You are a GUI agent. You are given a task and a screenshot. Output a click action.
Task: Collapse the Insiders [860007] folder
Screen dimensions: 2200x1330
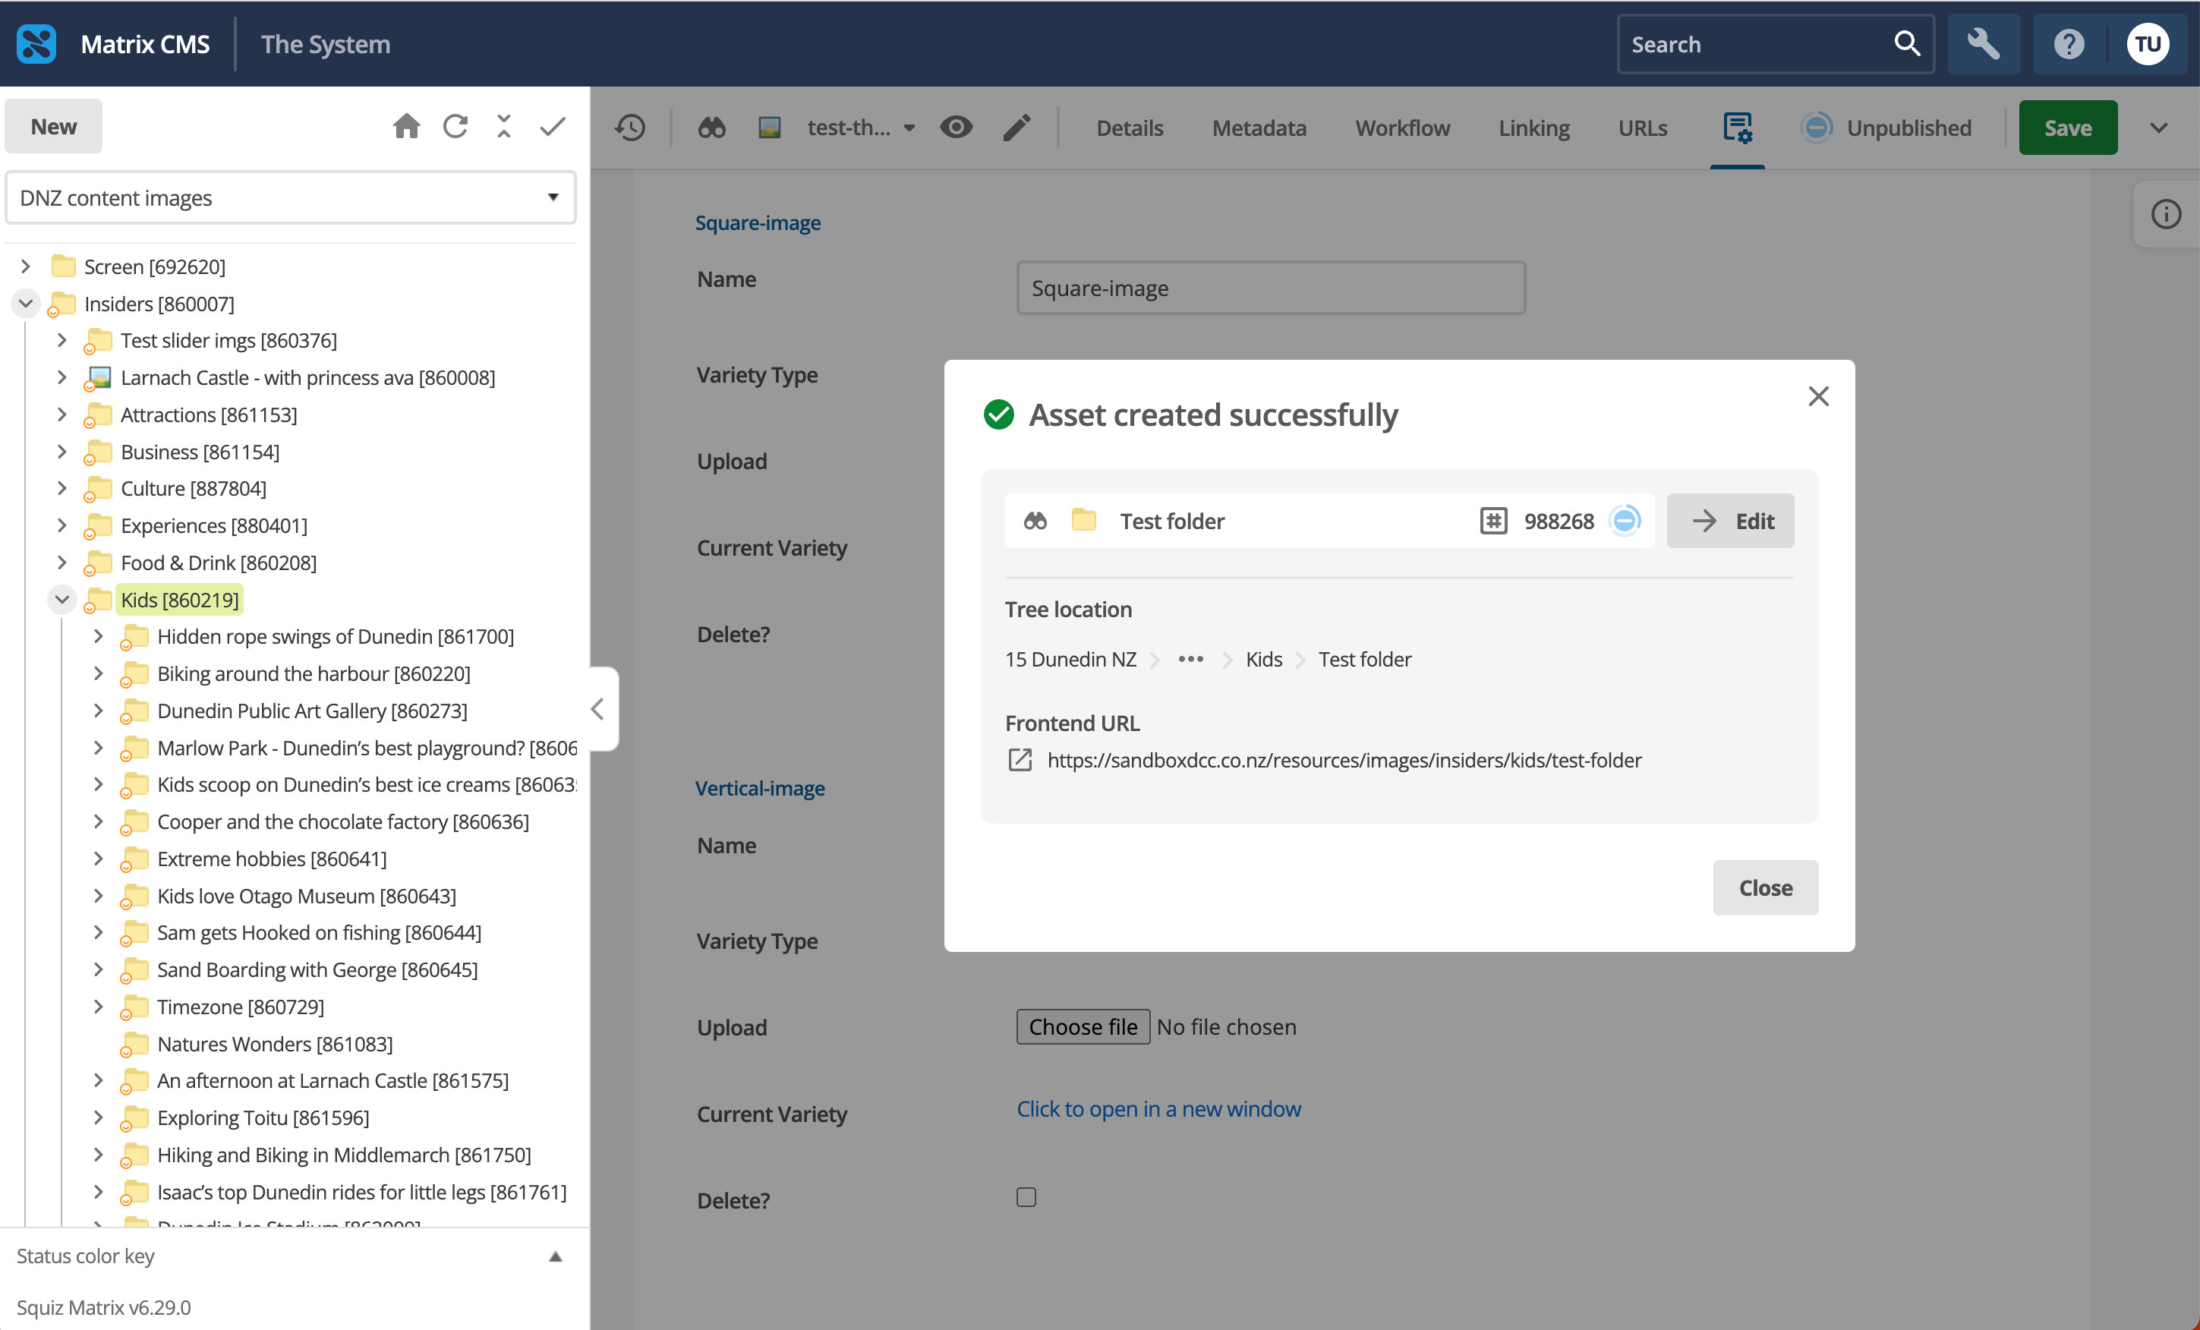tap(25, 304)
